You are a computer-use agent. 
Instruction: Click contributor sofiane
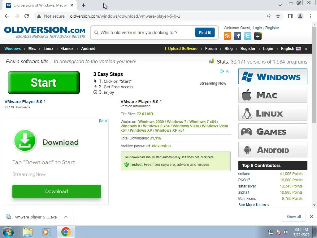tap(244, 174)
